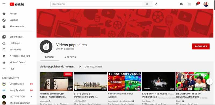Open the Kurzgesagt – In a Nutshell link

[x=120, y=101]
